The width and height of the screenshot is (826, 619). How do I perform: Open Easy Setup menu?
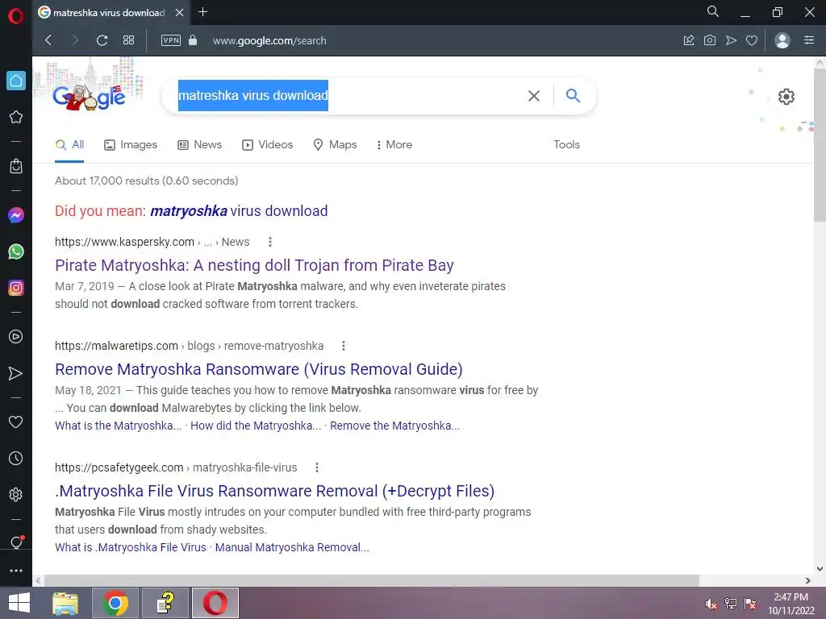click(809, 40)
